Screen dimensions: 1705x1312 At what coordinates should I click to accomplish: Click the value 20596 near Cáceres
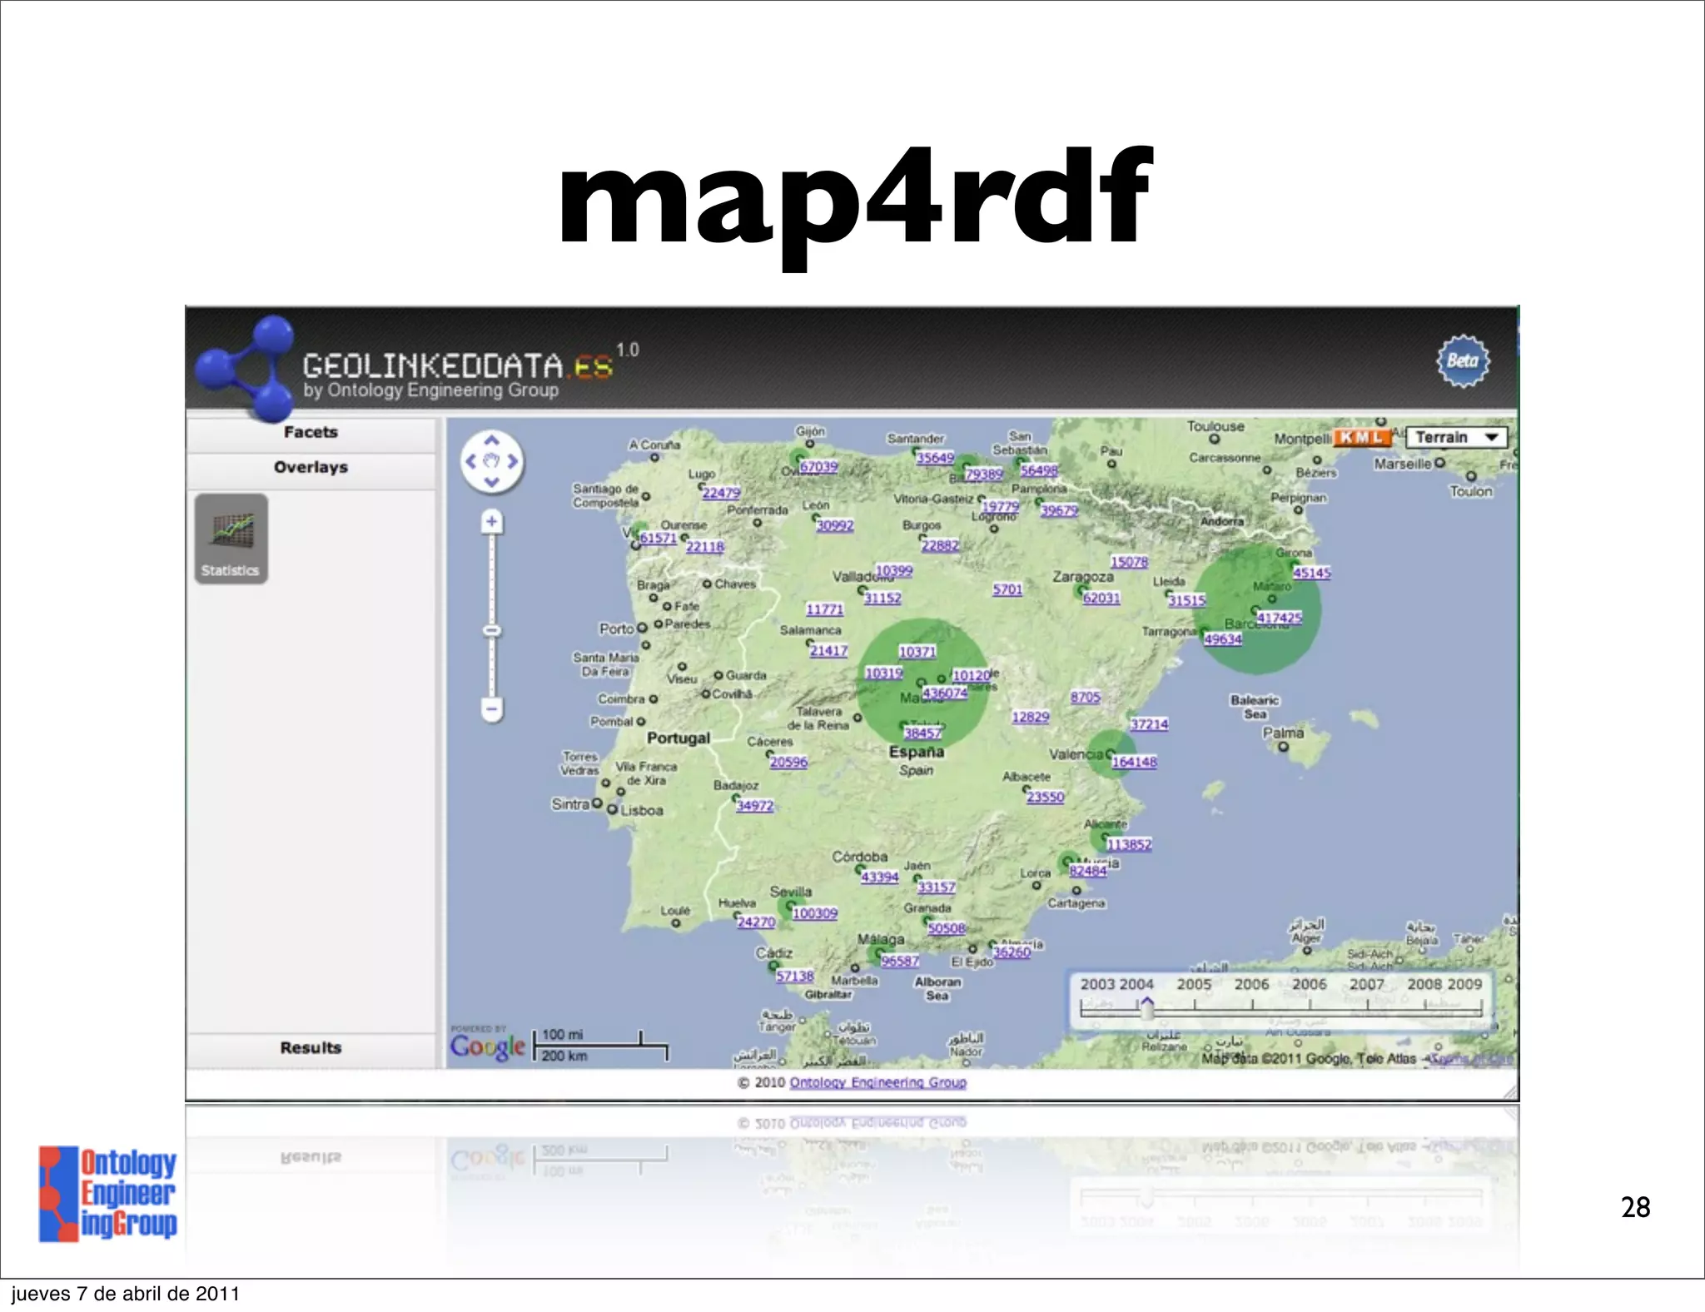tap(788, 762)
